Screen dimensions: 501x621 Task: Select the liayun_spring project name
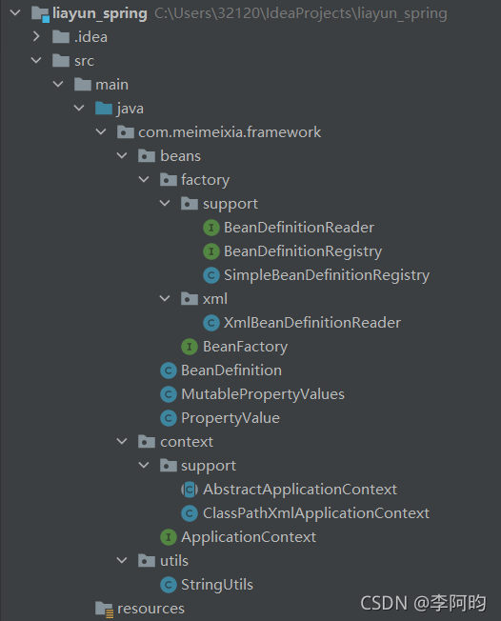(x=100, y=14)
